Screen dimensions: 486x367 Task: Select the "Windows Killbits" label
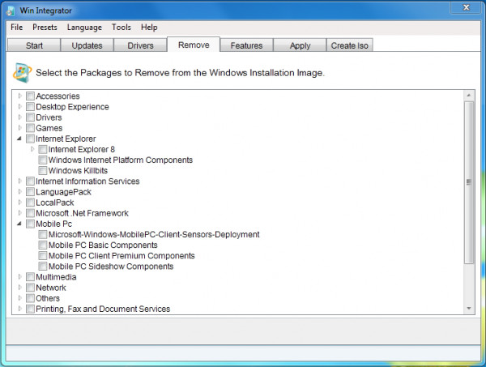pyautogui.click(x=78, y=170)
